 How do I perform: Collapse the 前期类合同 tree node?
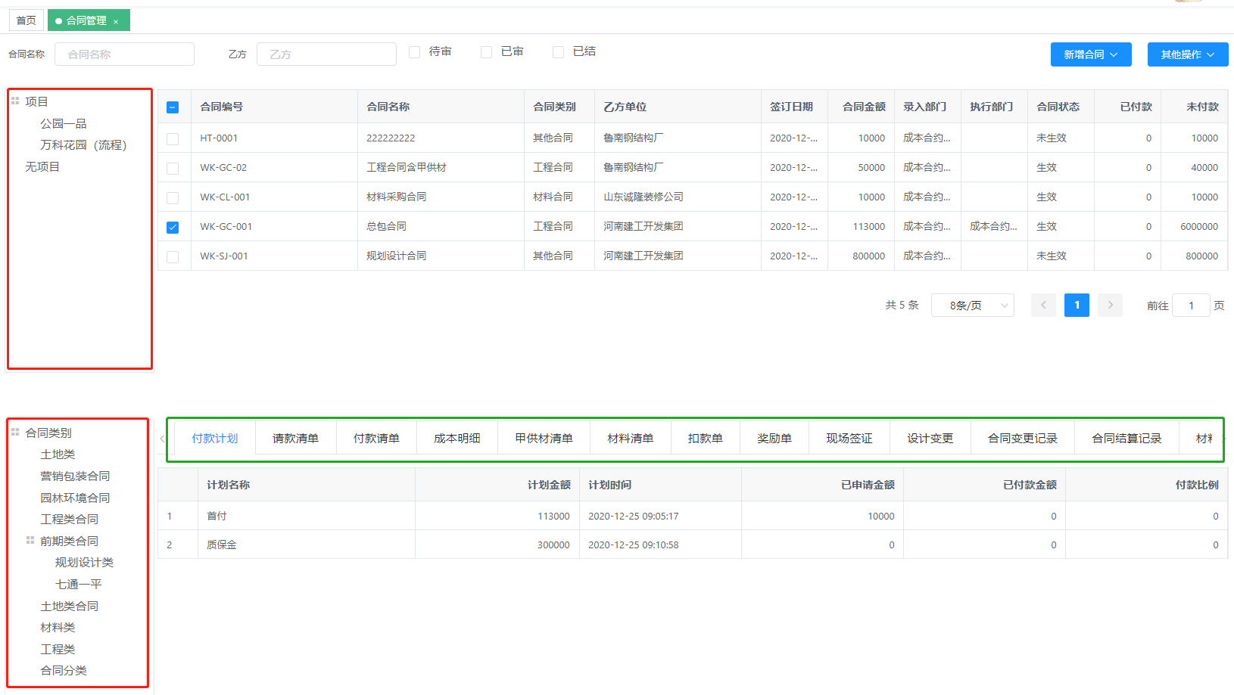pyautogui.click(x=30, y=541)
